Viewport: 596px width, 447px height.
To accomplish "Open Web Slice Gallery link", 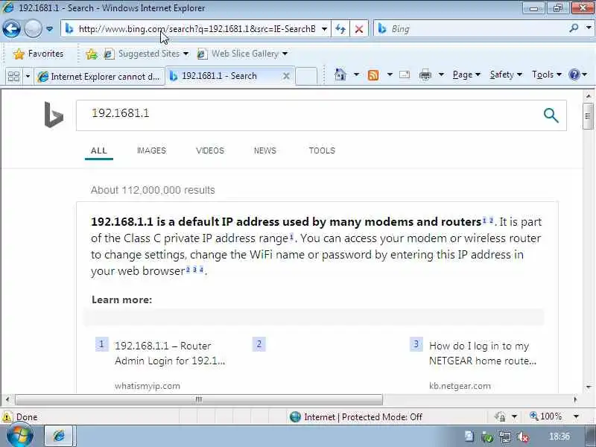I will pyautogui.click(x=238, y=54).
